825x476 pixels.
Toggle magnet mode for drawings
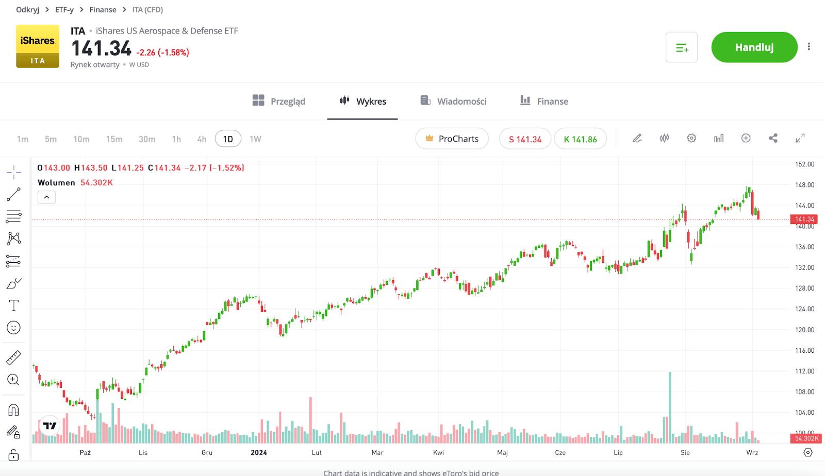(x=14, y=410)
